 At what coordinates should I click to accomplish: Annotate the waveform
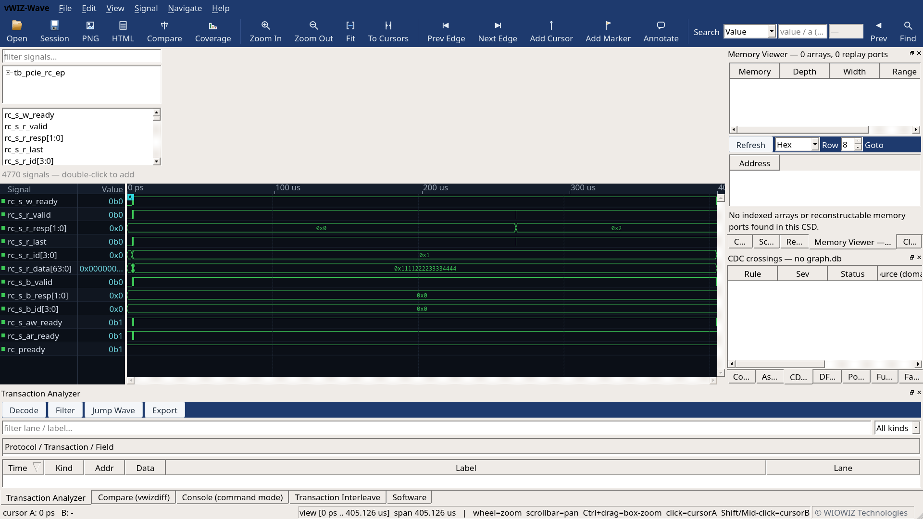pos(661,31)
